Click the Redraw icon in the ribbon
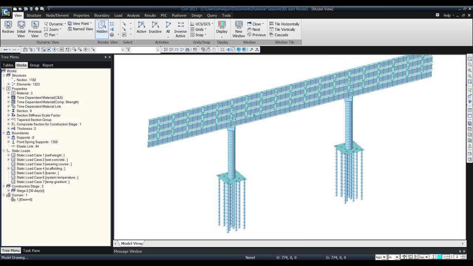 pyautogui.click(x=8, y=27)
